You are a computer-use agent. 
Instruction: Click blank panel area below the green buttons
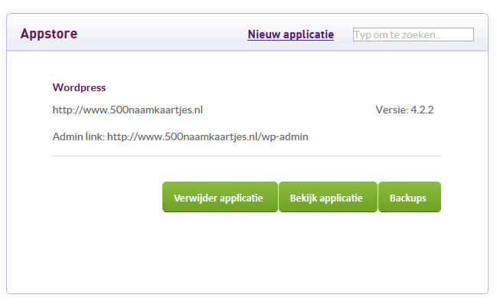[x=247, y=254]
